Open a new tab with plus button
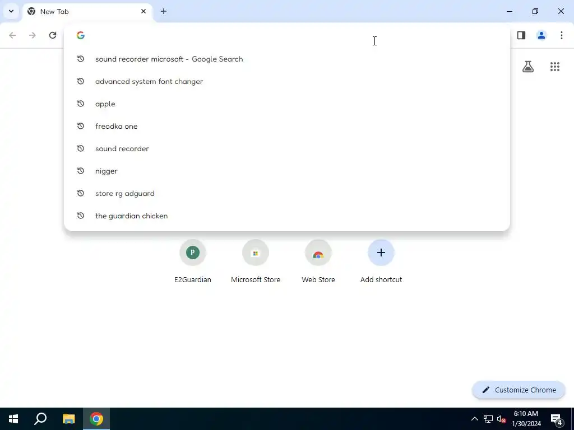This screenshot has height=430, width=574. click(164, 11)
